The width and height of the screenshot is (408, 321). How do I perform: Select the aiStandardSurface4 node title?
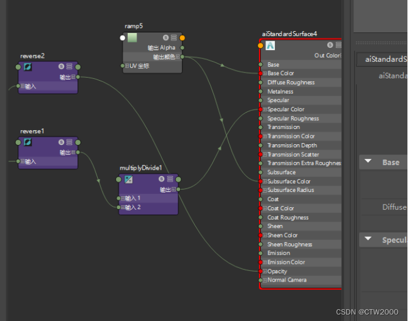coord(289,34)
